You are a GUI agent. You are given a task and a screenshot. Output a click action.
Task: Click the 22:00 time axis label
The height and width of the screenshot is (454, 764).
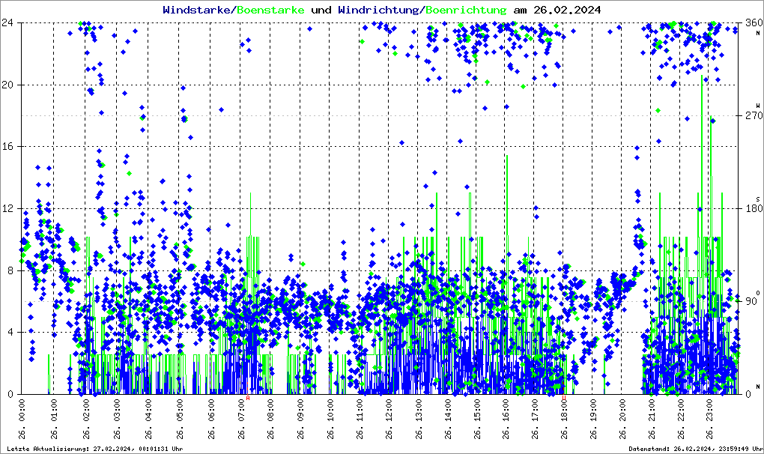680,420
